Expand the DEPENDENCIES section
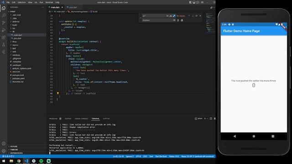This screenshot has height=164, width=292. (27, 153)
